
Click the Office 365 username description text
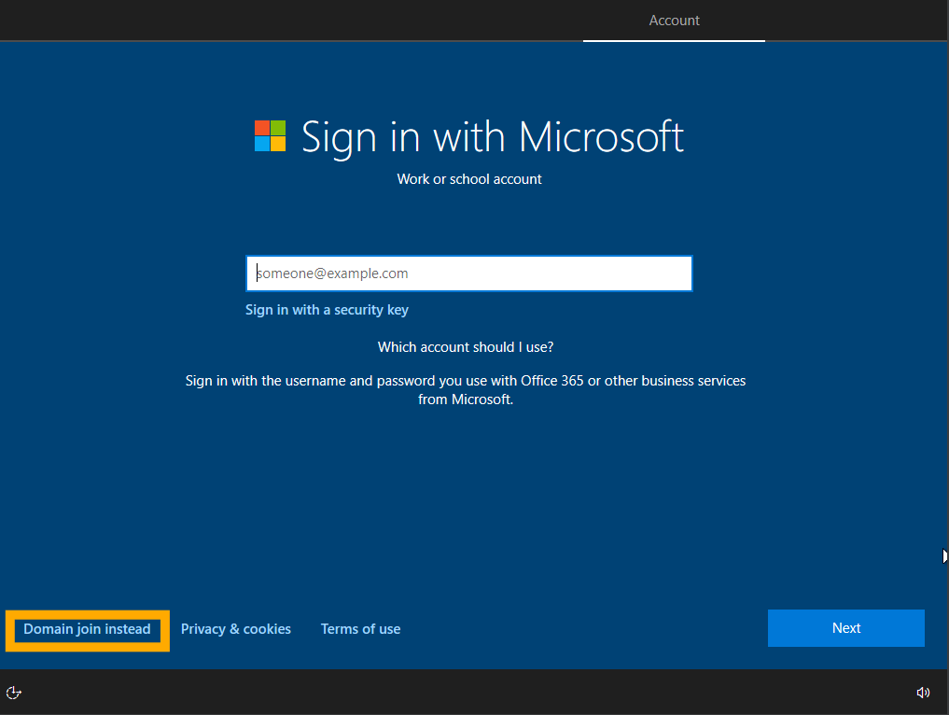[466, 390]
